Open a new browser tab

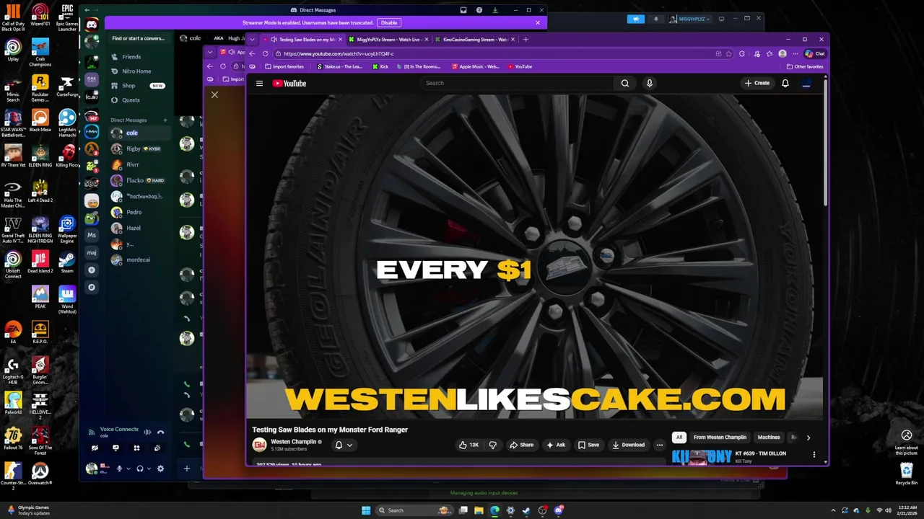(526, 40)
